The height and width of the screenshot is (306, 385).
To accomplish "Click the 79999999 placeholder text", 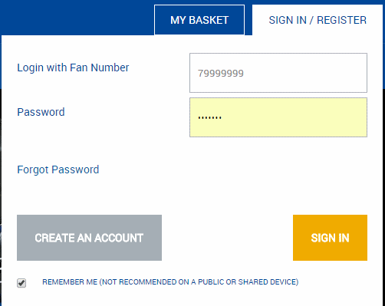I will pyautogui.click(x=221, y=74).
